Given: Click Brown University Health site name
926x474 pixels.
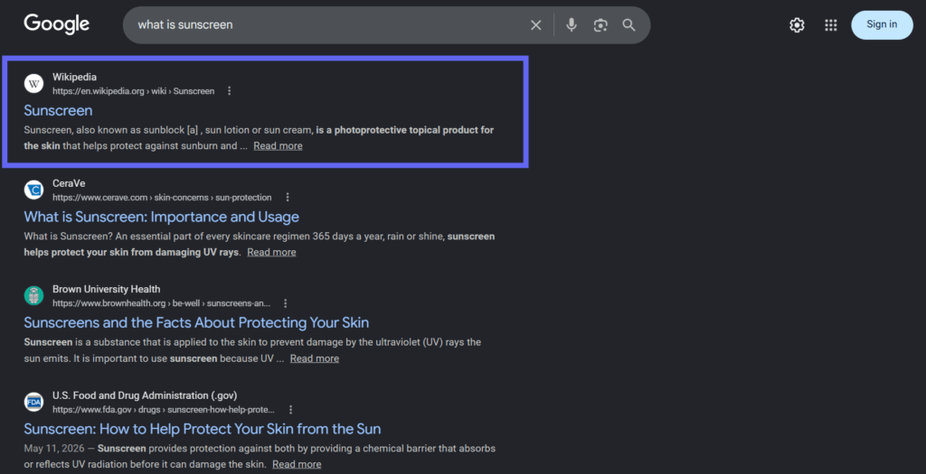Looking at the screenshot, I should click(107, 289).
